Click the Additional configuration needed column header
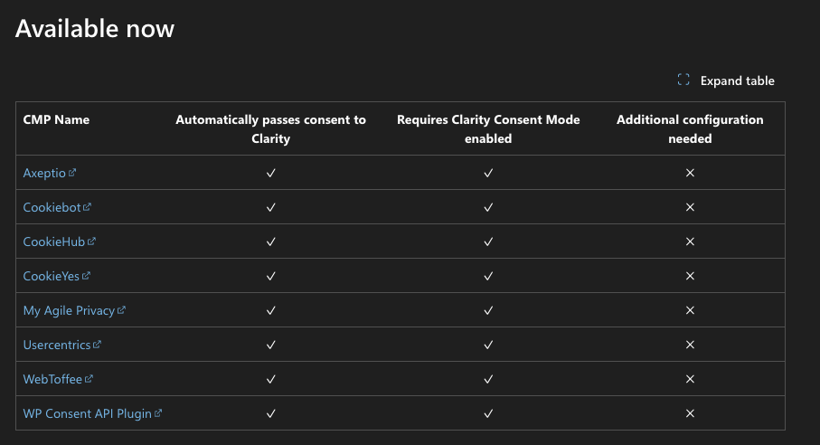Screen dimensions: 820x445 [690, 128]
